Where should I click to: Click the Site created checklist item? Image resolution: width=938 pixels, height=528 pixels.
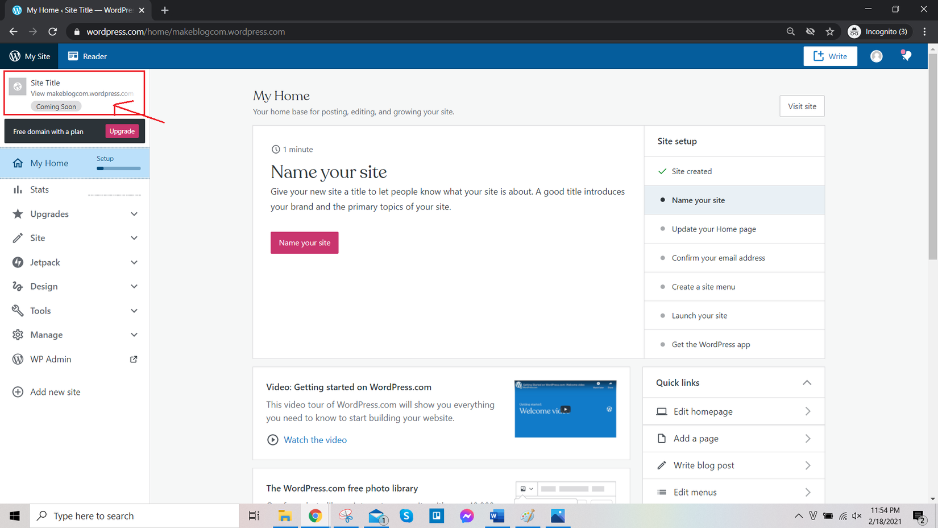tap(734, 171)
